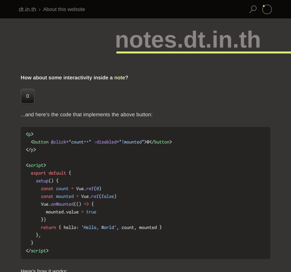Click the 'Vue.onMounted(() => {' line
Image resolution: width=291 pixels, height=272 pixels.
click(x=67, y=204)
